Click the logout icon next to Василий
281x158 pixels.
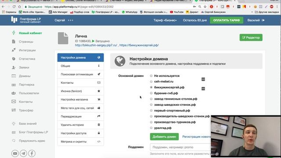[263, 20]
